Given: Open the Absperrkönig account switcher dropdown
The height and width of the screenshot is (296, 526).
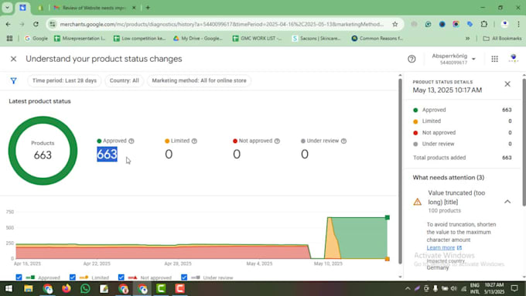Looking at the screenshot, I should (x=453, y=59).
